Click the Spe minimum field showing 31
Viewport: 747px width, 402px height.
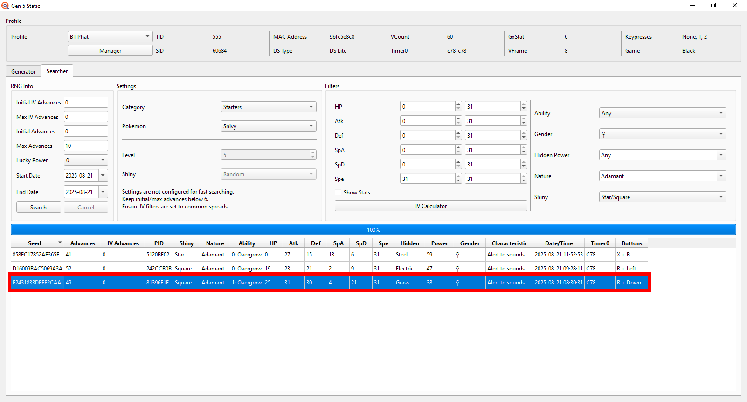[427, 179]
